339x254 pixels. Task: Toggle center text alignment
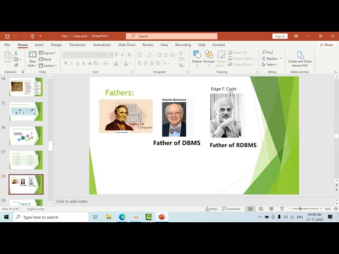pyautogui.click(x=146, y=63)
